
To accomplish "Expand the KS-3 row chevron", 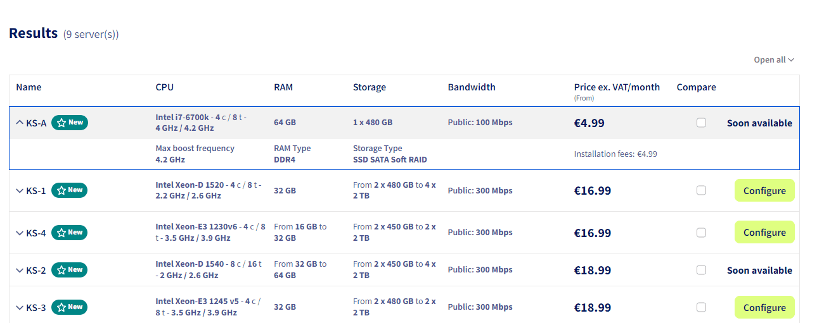I will [x=19, y=308].
